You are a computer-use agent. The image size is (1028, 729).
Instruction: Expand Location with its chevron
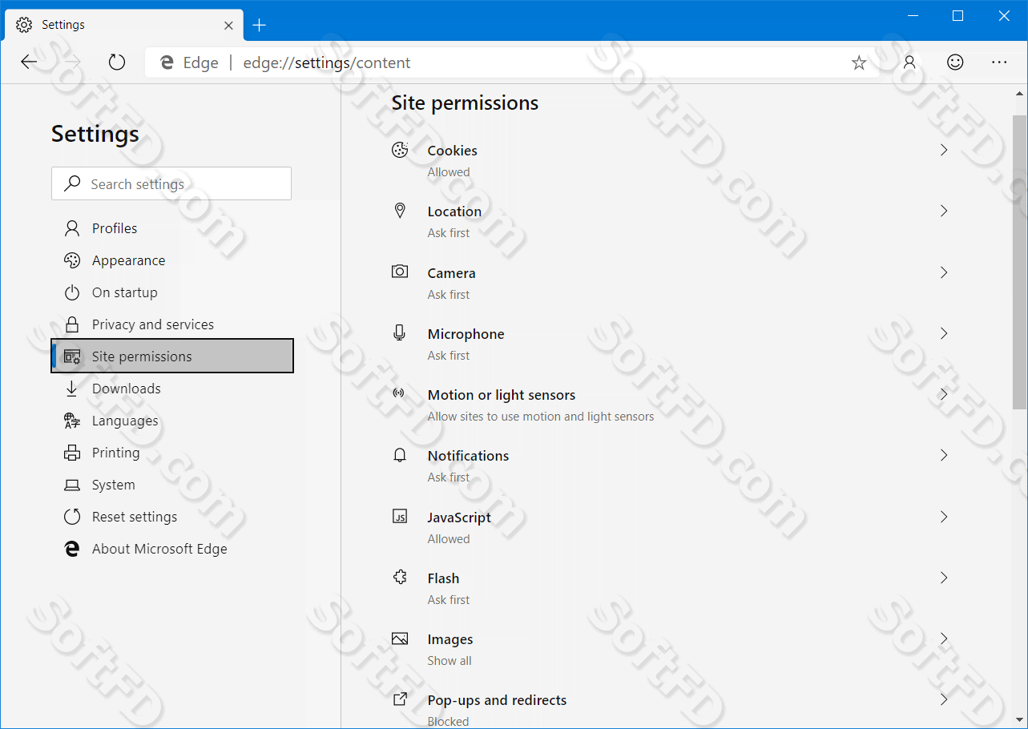[944, 211]
